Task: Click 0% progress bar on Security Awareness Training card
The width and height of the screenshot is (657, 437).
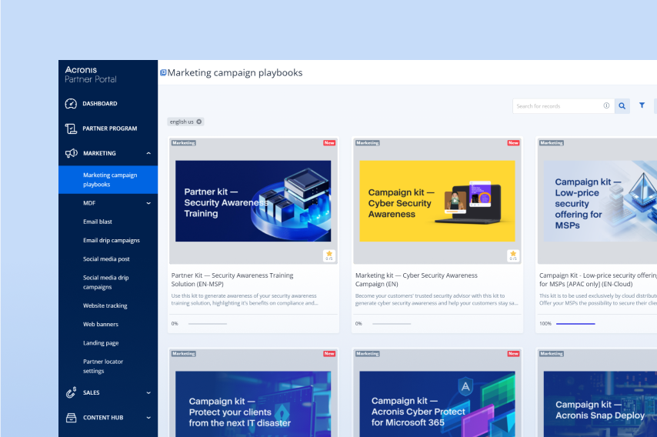Action: point(208,324)
